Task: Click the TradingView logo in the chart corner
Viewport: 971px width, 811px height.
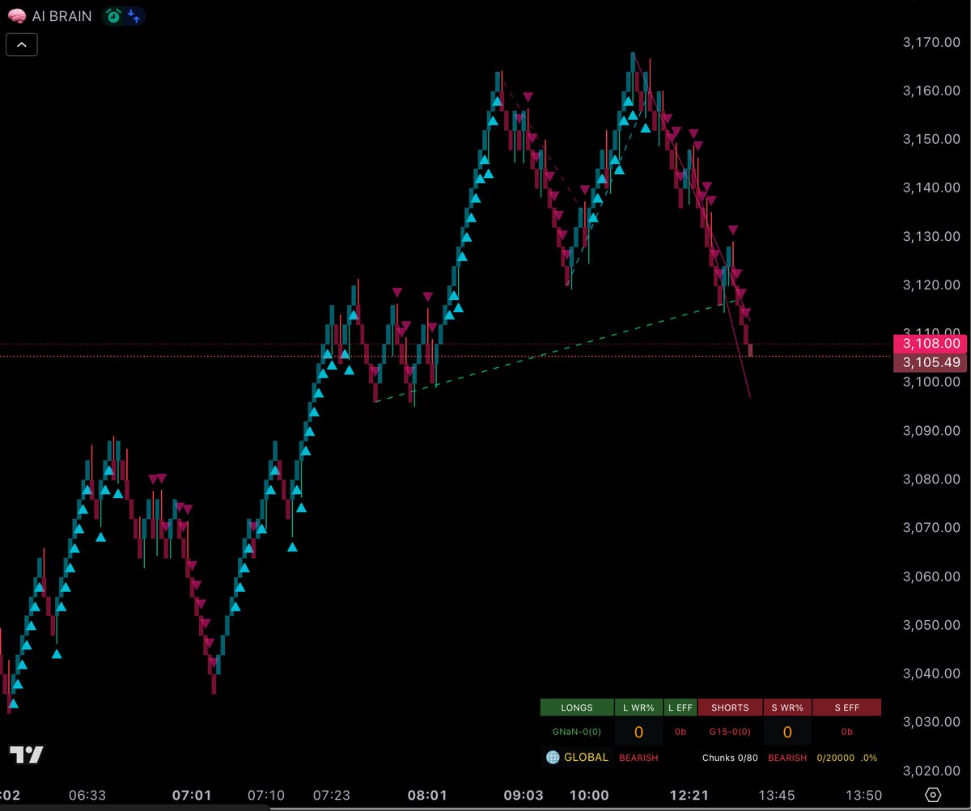Action: pos(26,755)
